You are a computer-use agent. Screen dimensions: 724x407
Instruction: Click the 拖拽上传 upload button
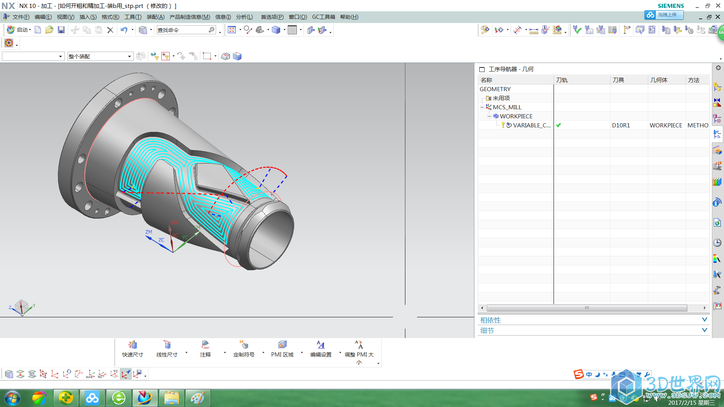pos(664,15)
